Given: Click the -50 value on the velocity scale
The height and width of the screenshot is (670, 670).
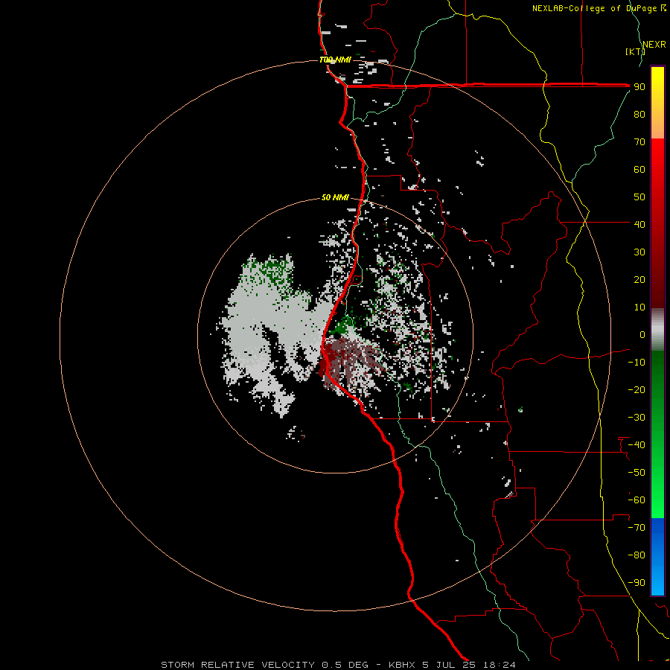Looking at the screenshot, I should pos(636,473).
